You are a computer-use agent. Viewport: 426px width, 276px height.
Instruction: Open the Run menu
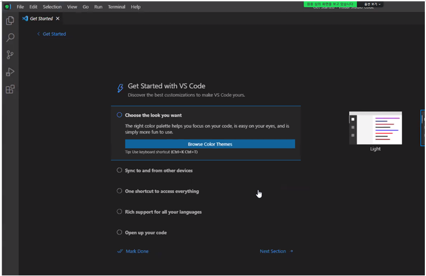coord(99,7)
